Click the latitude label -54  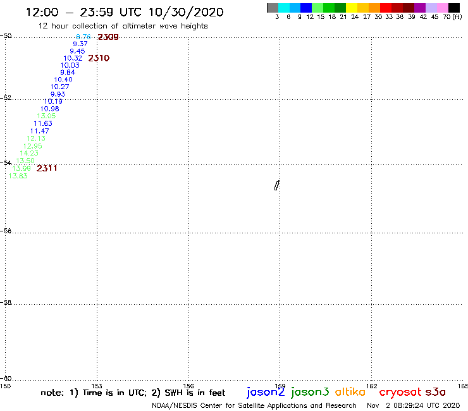pos(6,163)
